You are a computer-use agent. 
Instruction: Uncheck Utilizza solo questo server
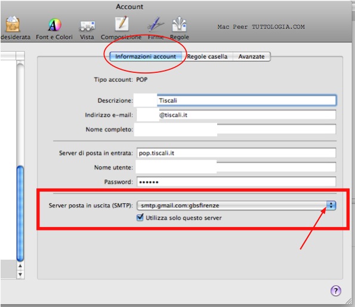pyautogui.click(x=140, y=217)
